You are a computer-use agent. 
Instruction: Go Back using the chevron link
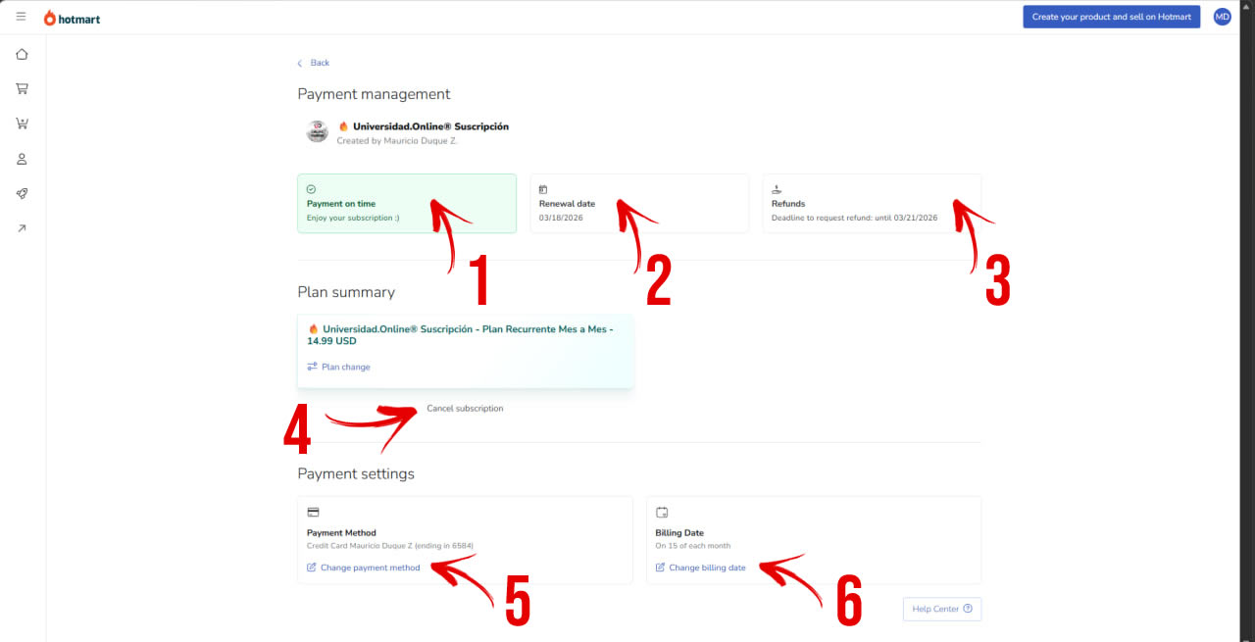pyautogui.click(x=314, y=63)
